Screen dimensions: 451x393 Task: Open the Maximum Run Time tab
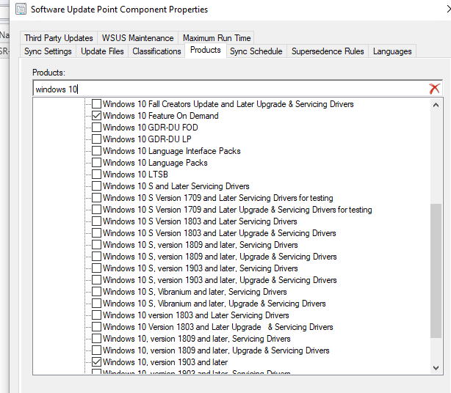[217, 38]
